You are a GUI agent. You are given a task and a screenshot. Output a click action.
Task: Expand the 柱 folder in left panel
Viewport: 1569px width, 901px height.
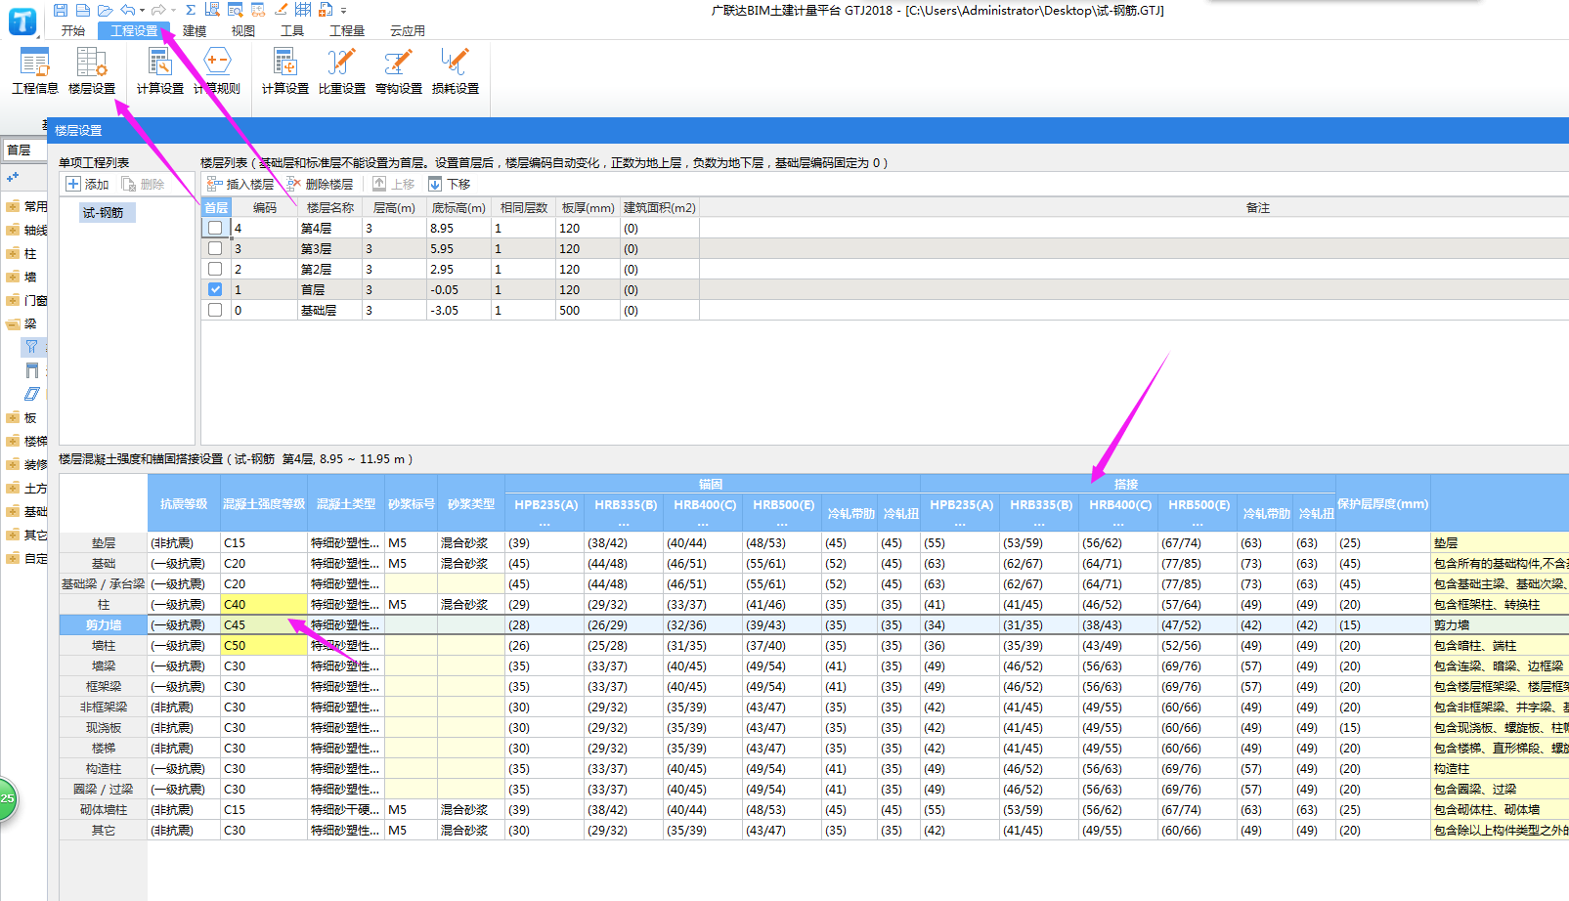[13, 253]
